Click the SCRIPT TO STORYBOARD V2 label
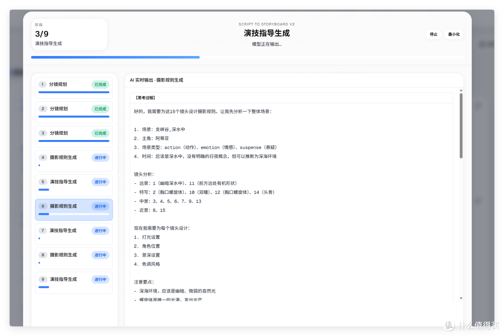 267,24
